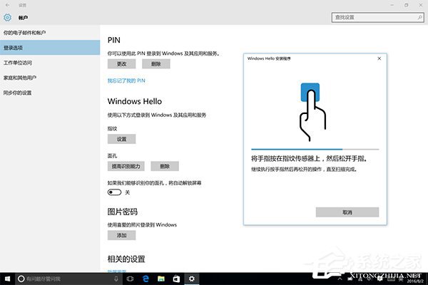
Task: Click the 相关的设置 heading
Action: (x=126, y=259)
